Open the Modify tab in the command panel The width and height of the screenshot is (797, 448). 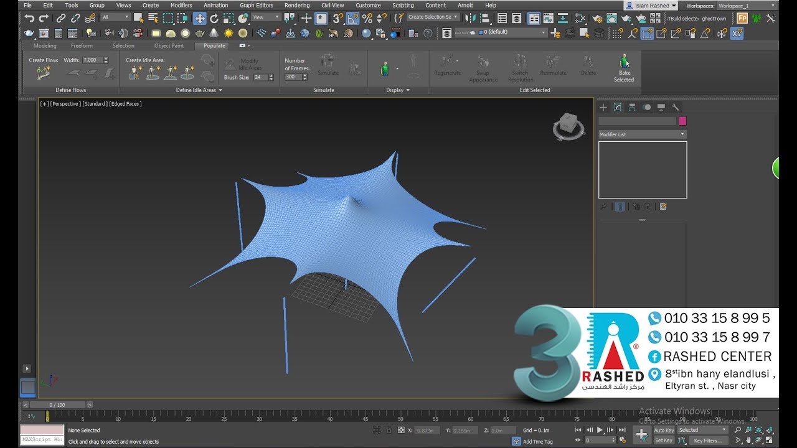pyautogui.click(x=618, y=107)
